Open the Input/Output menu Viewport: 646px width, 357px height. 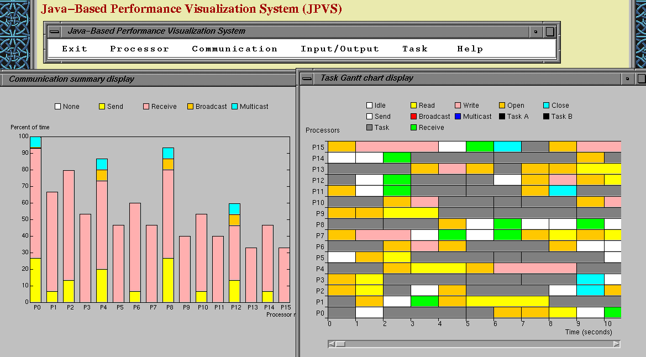click(339, 49)
